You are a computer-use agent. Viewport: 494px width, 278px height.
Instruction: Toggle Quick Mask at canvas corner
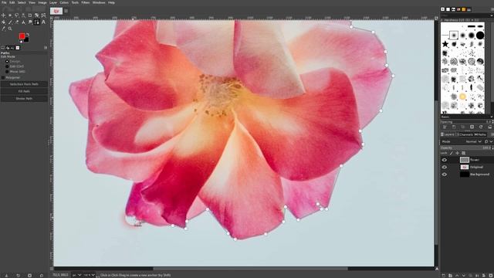click(x=52, y=269)
